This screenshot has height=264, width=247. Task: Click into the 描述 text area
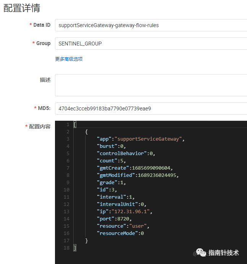click(x=151, y=85)
